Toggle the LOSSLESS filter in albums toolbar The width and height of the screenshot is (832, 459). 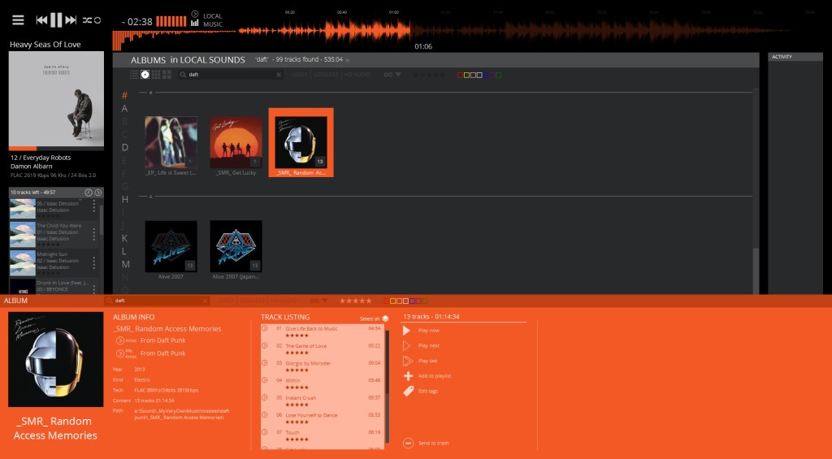tap(326, 75)
